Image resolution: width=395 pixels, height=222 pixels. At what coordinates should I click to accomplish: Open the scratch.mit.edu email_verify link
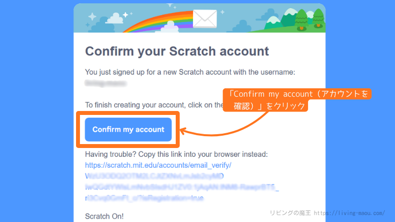pos(158,165)
